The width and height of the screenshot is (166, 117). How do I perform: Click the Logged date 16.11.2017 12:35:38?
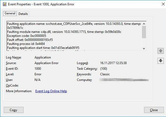[113, 63]
